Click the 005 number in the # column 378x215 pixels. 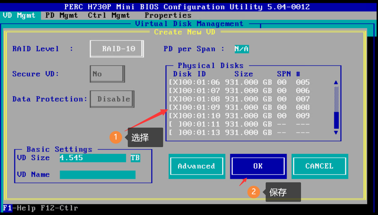tap(303, 82)
